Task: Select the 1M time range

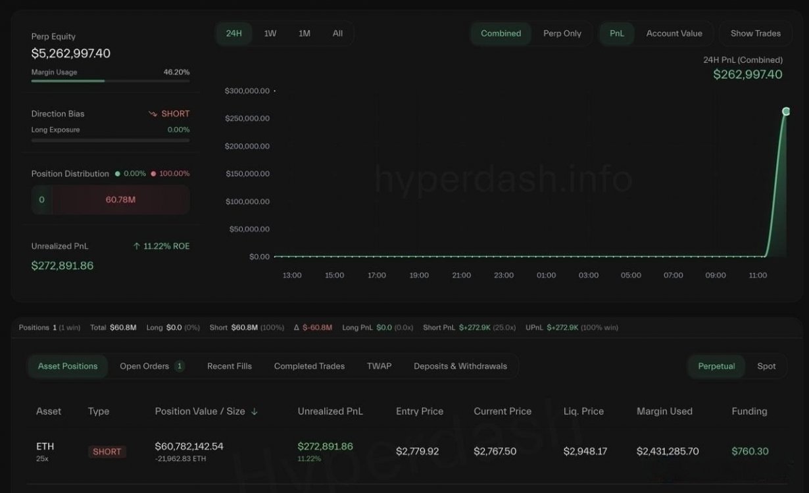Action: click(x=305, y=34)
